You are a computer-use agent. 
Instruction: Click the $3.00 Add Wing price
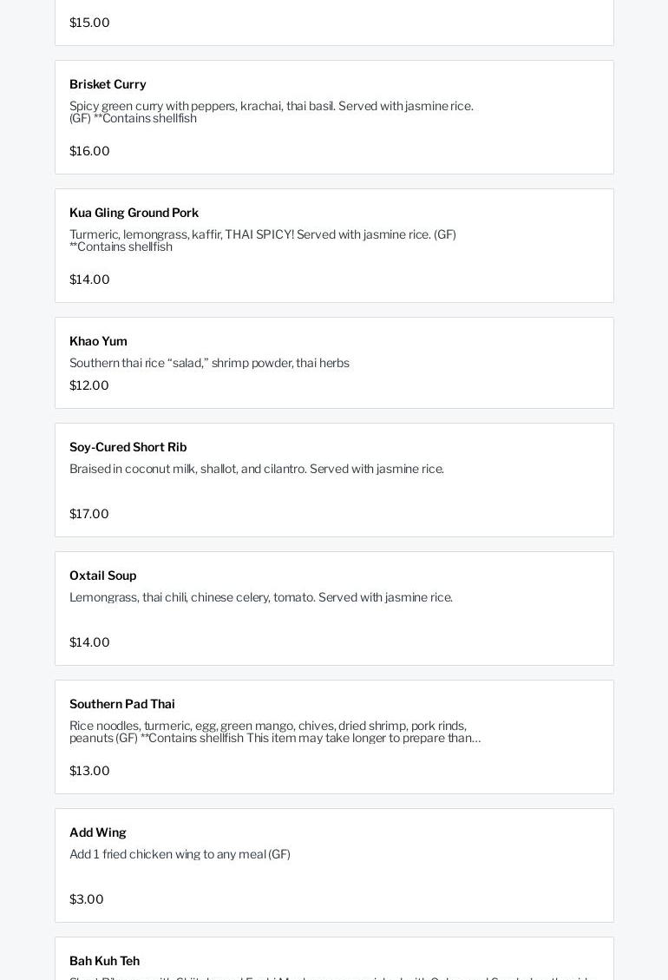click(86, 899)
